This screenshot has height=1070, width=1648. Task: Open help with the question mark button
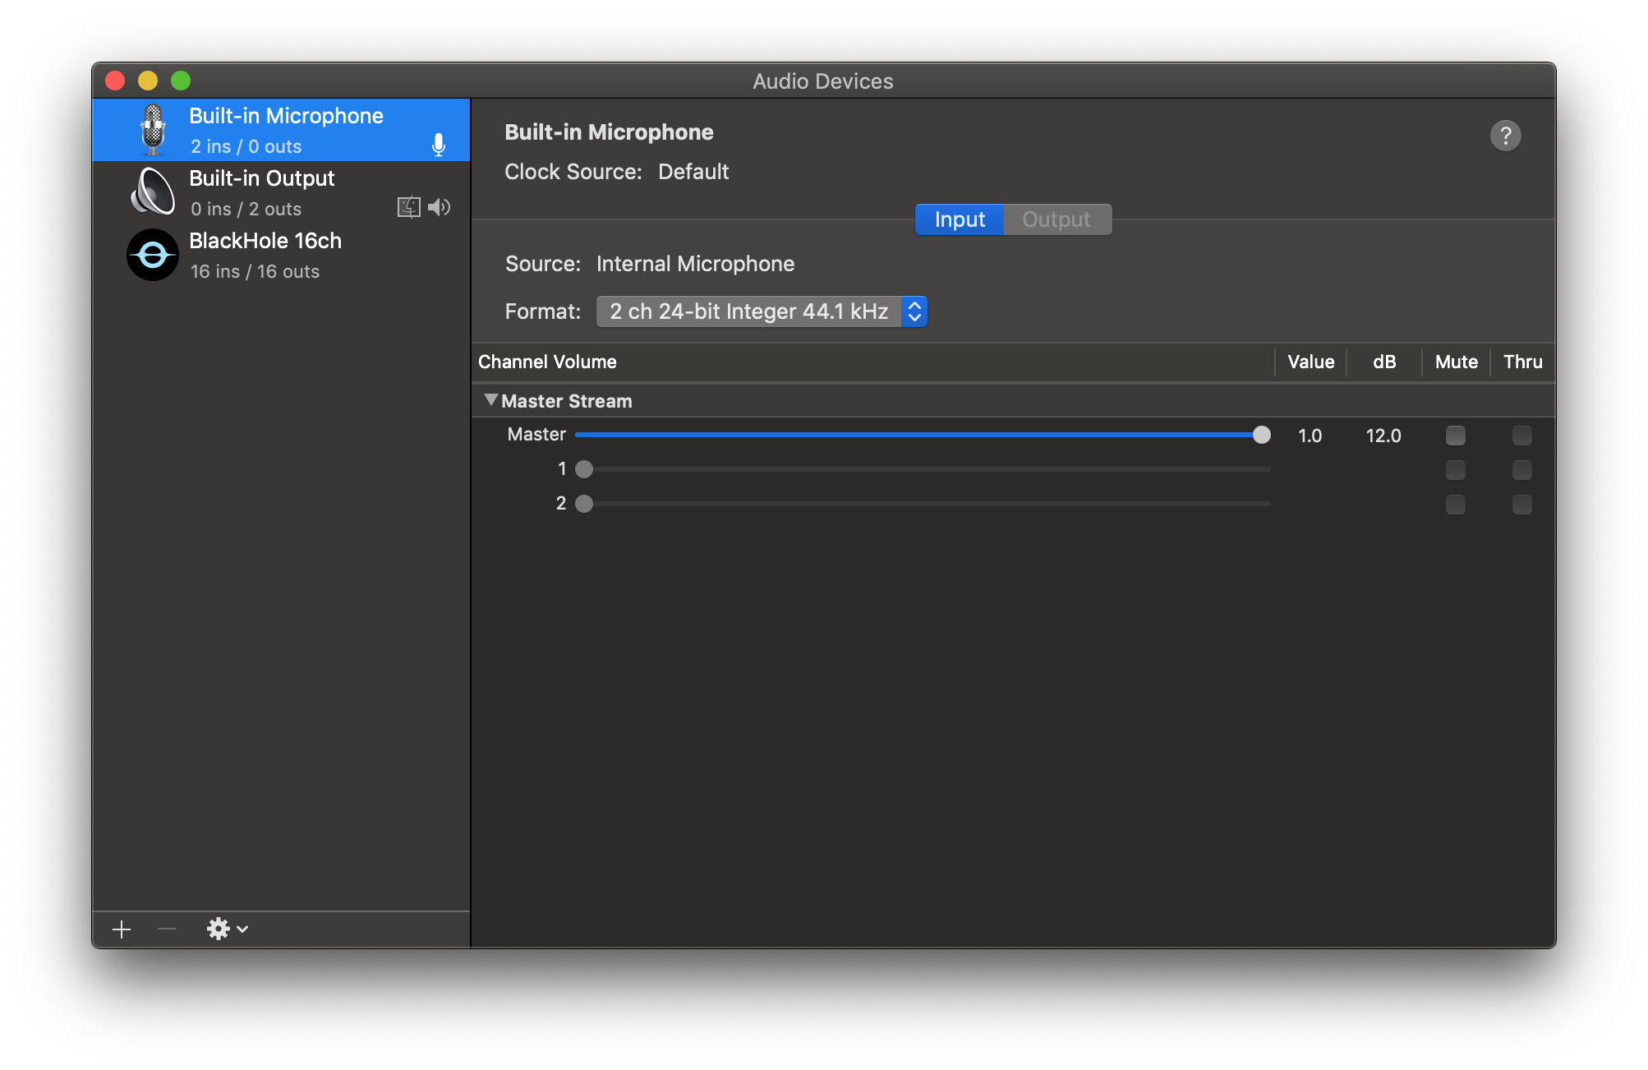(1505, 136)
